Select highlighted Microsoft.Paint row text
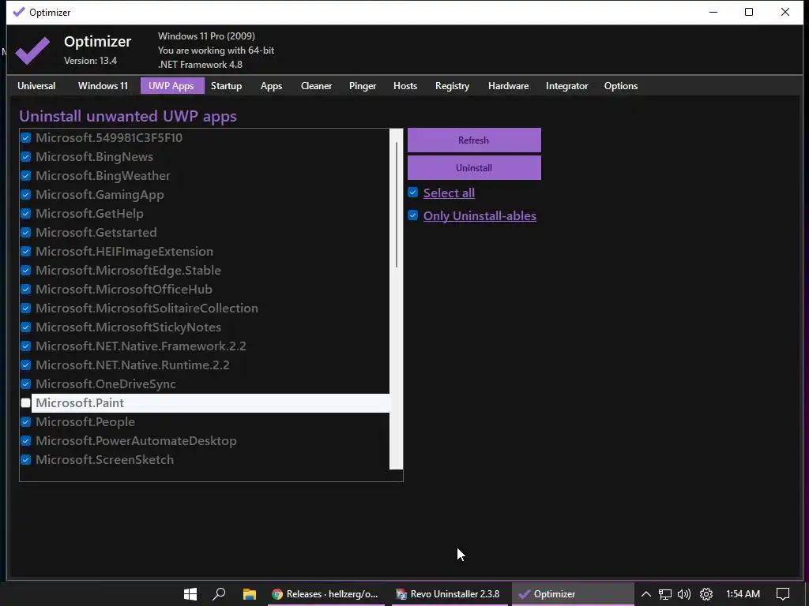This screenshot has width=809, height=606. (x=80, y=403)
